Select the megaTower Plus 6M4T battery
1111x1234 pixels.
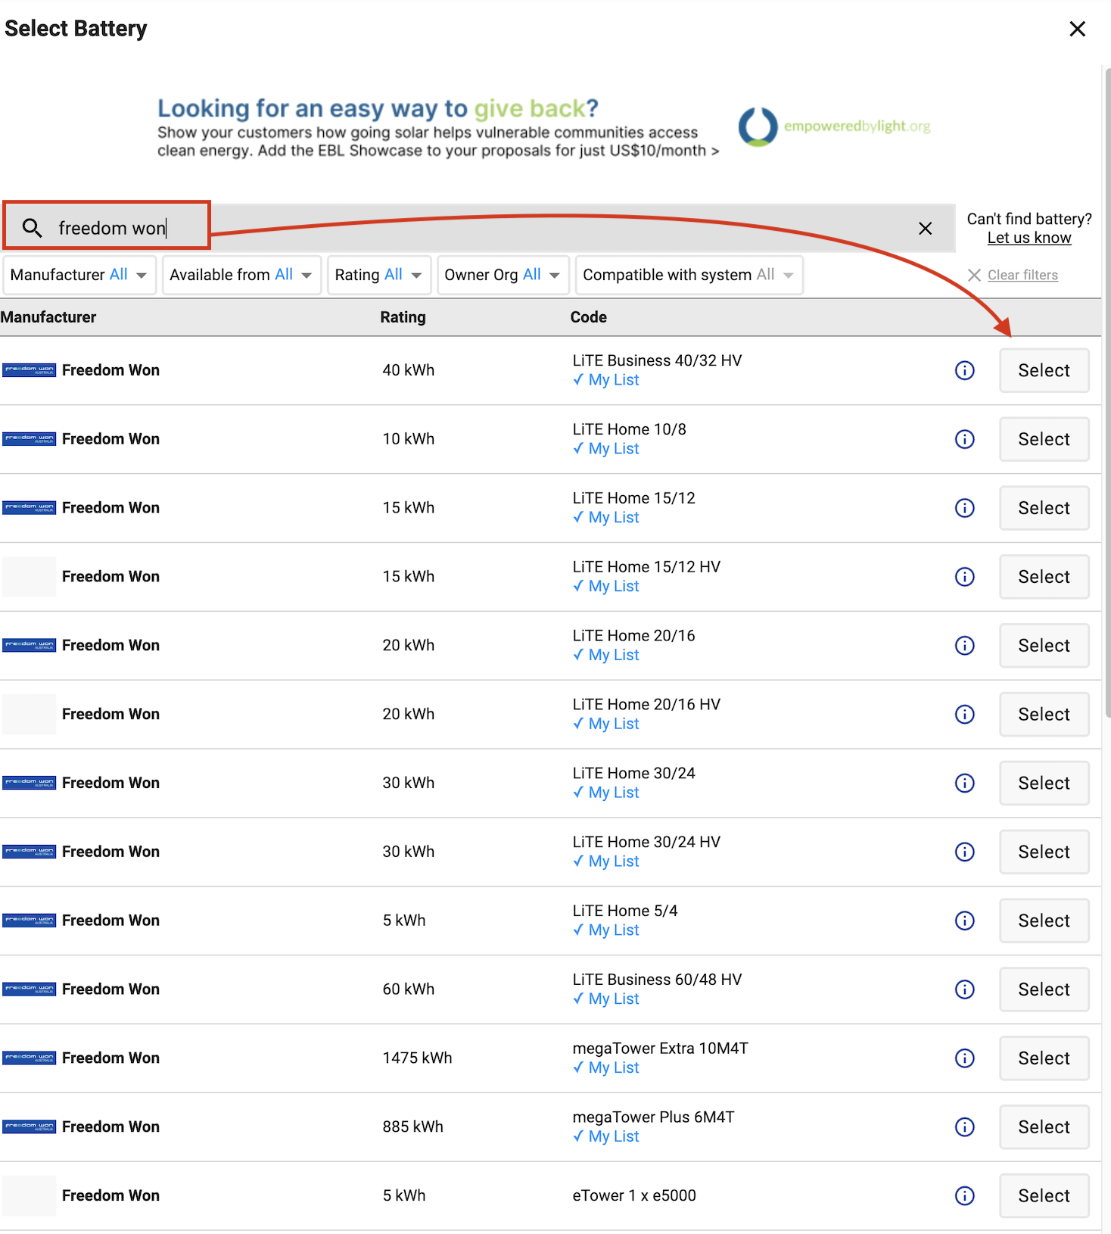click(1044, 1127)
